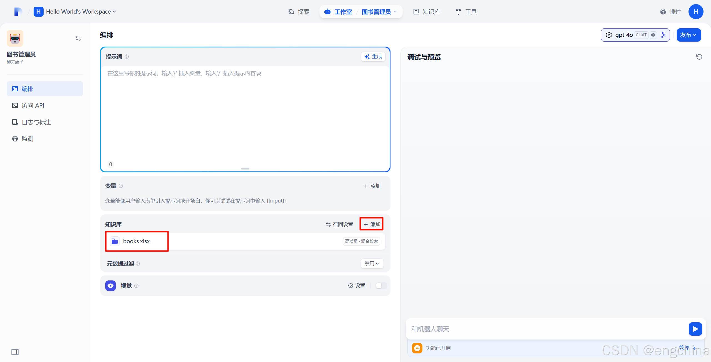Click the send message arrow button
Screen dimensions: 711x362
695,329
